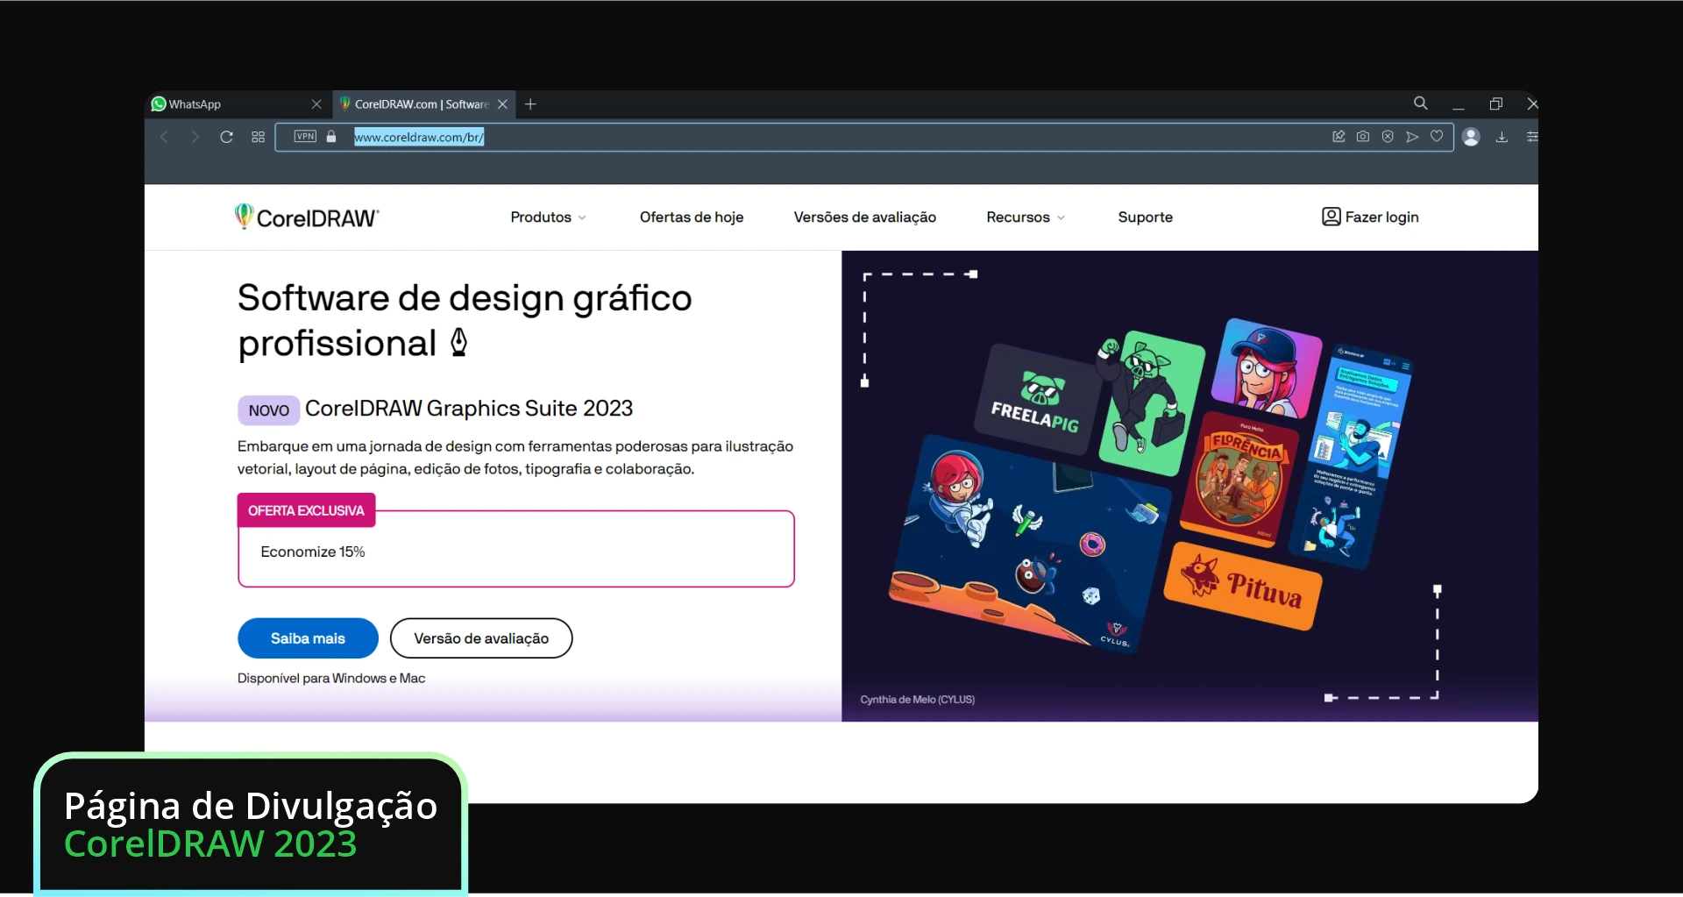The height and width of the screenshot is (897, 1683).
Task: Take a snapshot with the camera icon
Action: pyautogui.click(x=1363, y=136)
